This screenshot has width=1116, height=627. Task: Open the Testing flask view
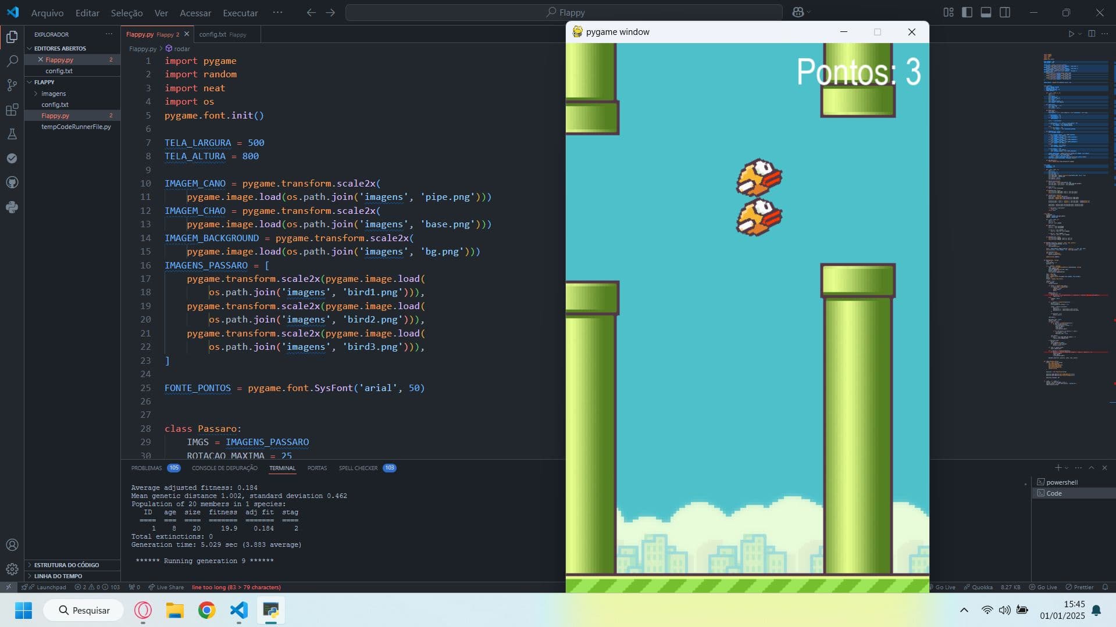12,134
